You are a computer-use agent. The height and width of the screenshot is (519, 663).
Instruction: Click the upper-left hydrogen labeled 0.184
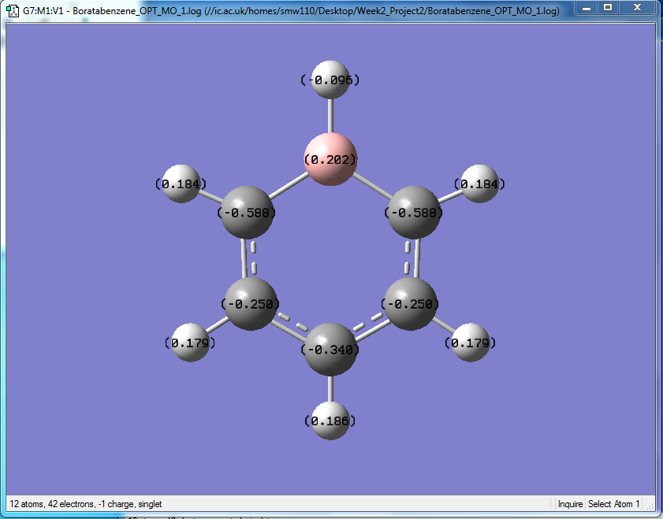tap(181, 184)
